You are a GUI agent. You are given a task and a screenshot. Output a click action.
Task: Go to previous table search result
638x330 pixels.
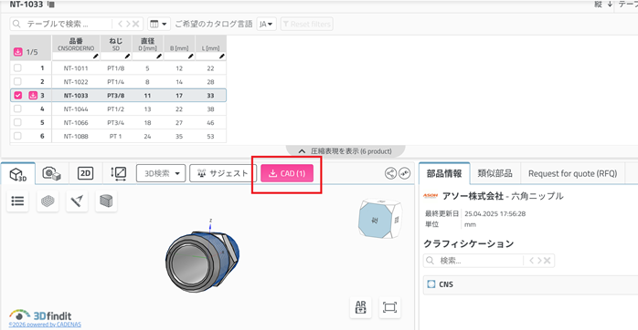120,24
